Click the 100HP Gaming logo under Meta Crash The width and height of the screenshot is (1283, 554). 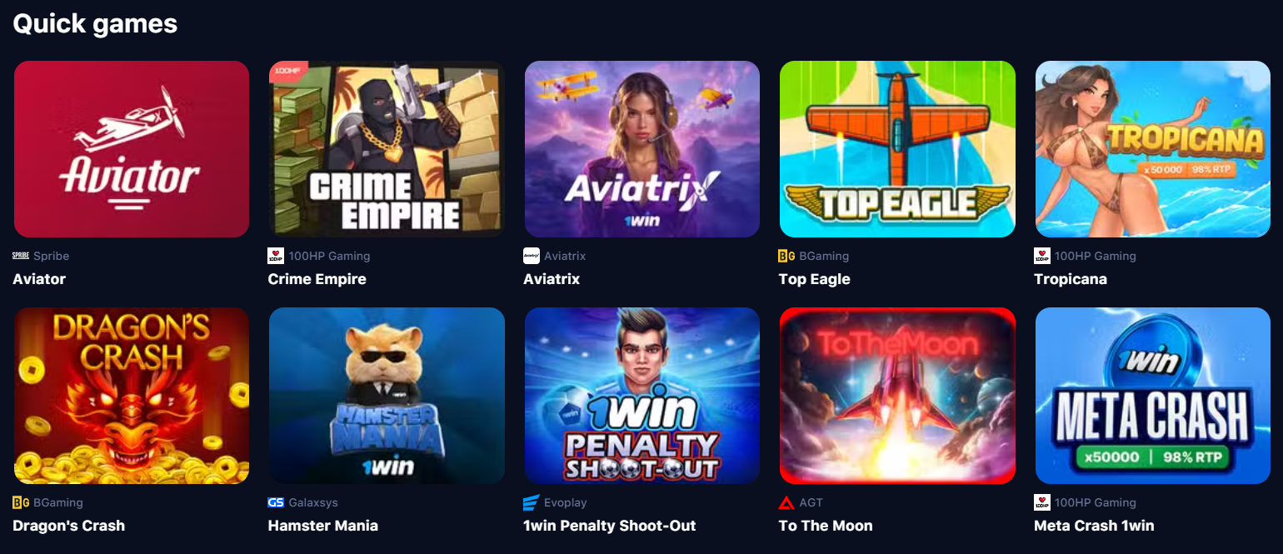(x=1042, y=502)
